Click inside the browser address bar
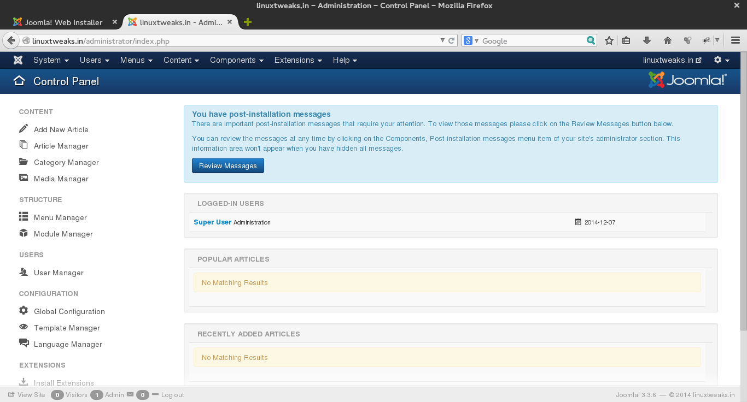This screenshot has width=747, height=402. [219, 40]
